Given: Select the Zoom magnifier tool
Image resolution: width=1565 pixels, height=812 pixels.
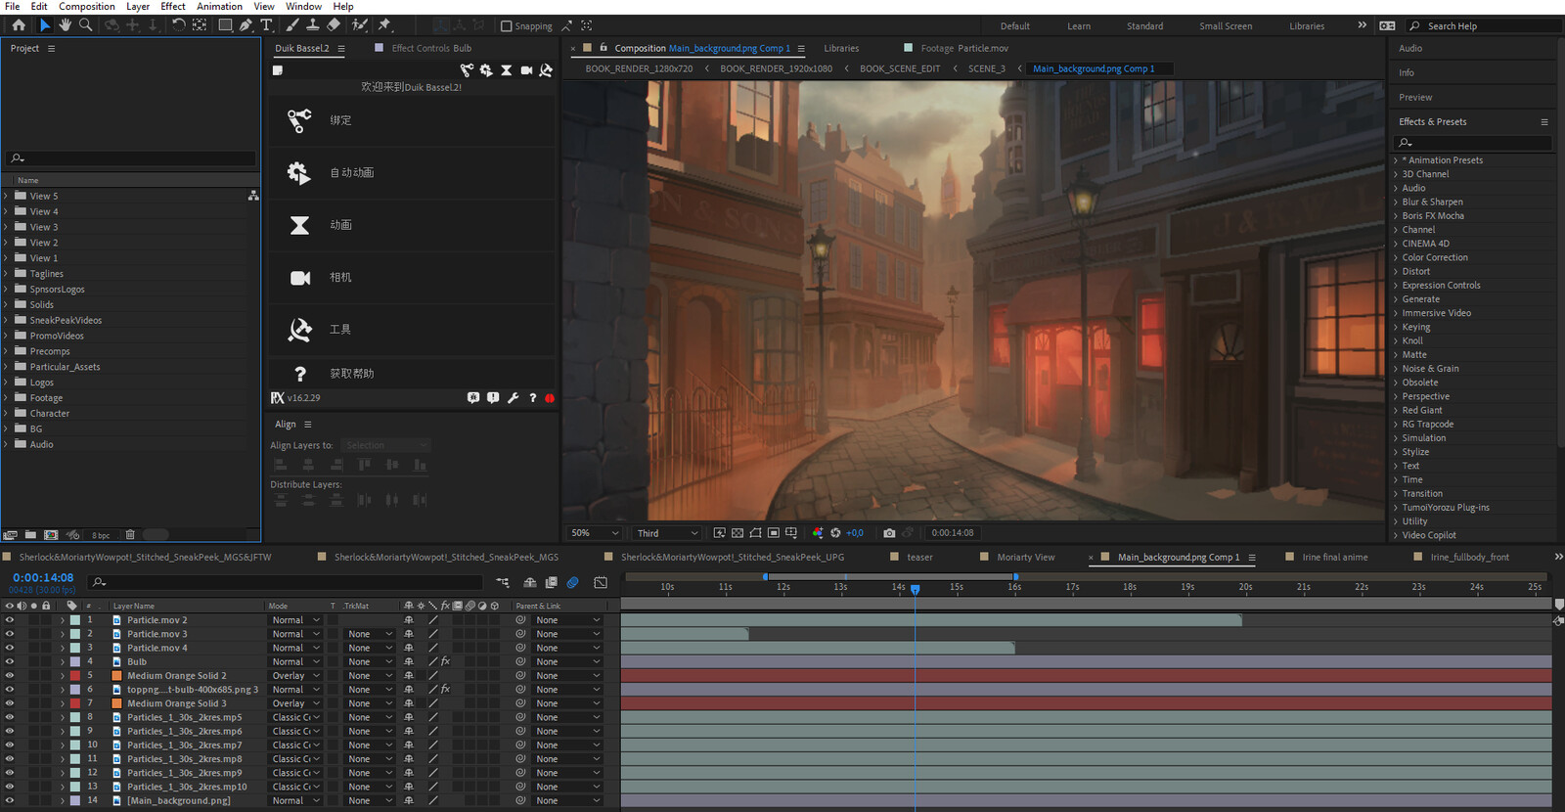Looking at the screenshot, I should tap(86, 25).
